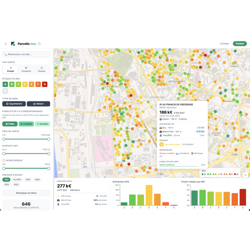The height and width of the screenshot is (250, 250).
Task: Toggle the Maison property type
Action: [x=38, y=104]
